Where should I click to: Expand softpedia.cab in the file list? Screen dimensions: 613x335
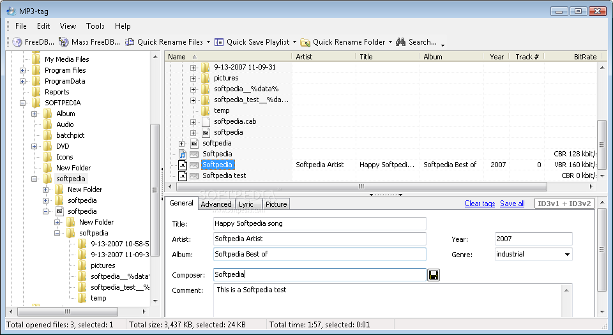[193, 122]
